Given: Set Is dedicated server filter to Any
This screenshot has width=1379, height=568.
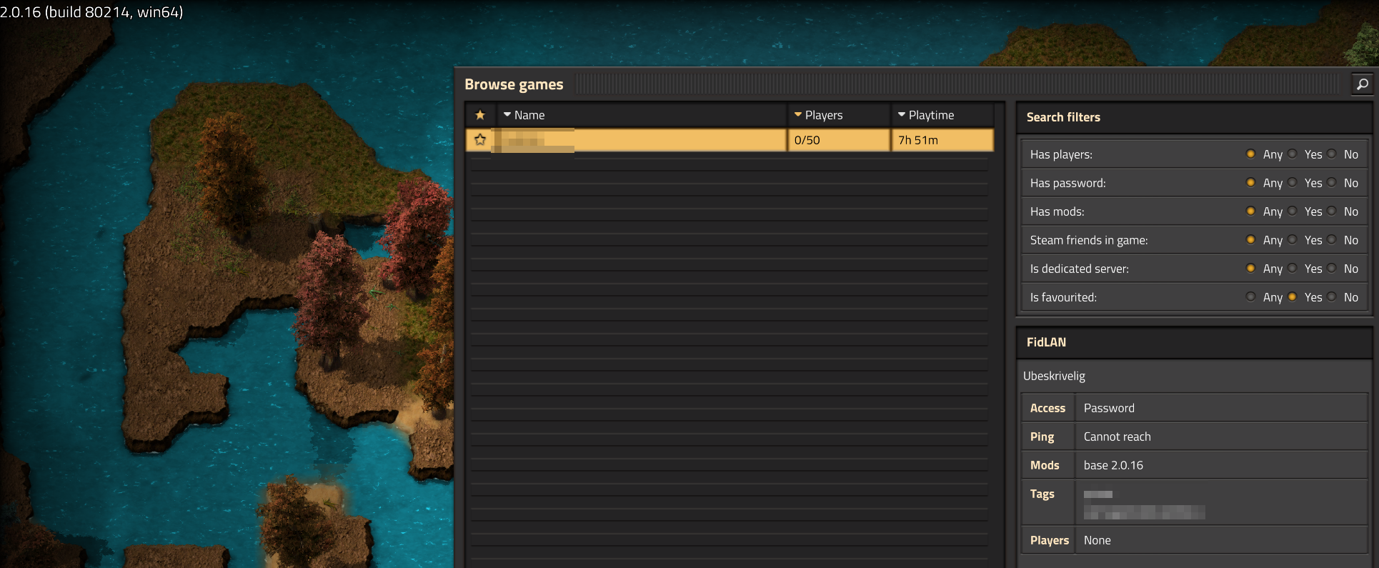Looking at the screenshot, I should point(1251,269).
